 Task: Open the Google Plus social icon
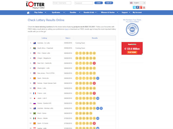(x=141, y=7)
